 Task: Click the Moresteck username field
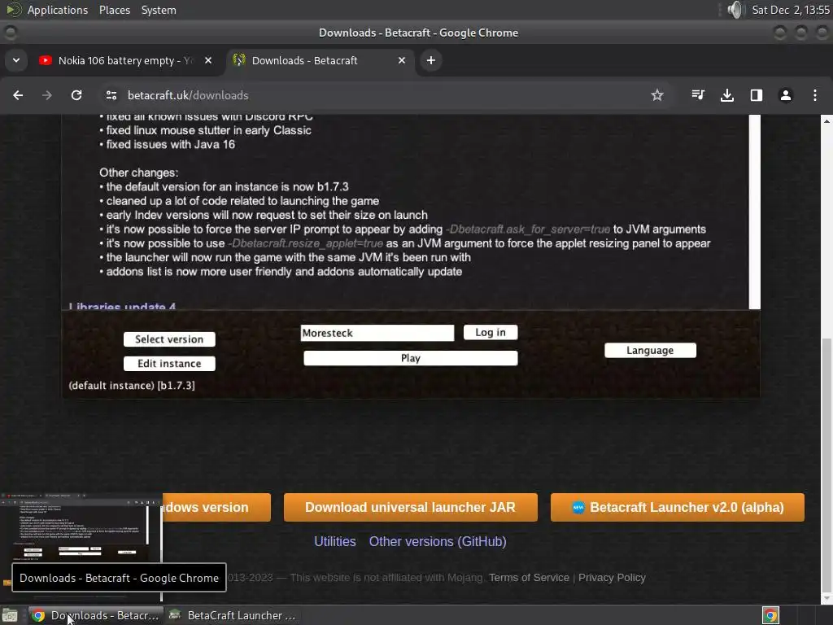[x=377, y=333]
